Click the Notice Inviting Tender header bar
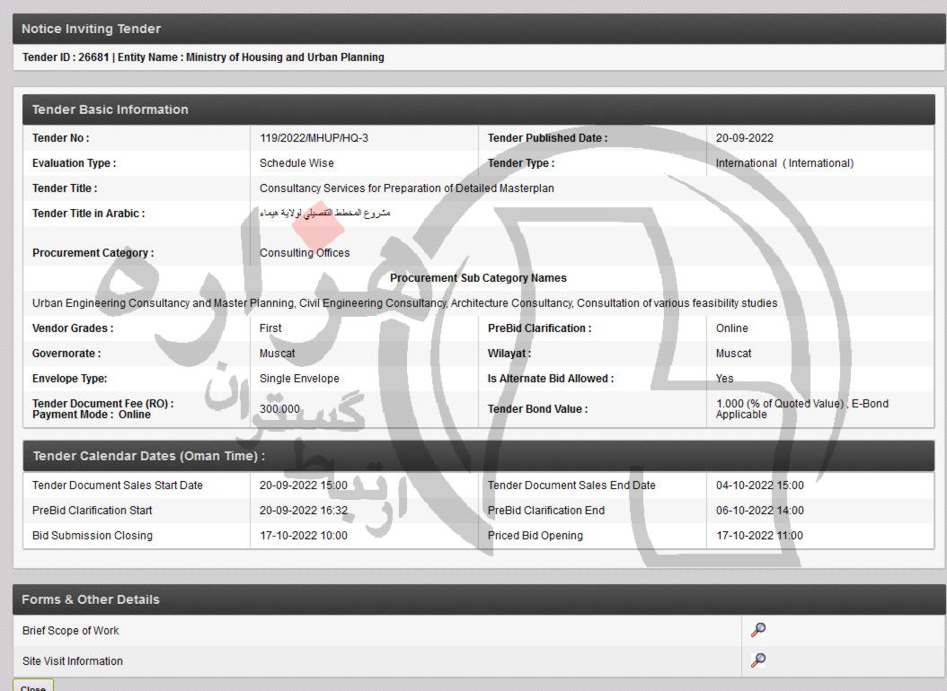Image resolution: width=947 pixels, height=691 pixels. click(91, 29)
